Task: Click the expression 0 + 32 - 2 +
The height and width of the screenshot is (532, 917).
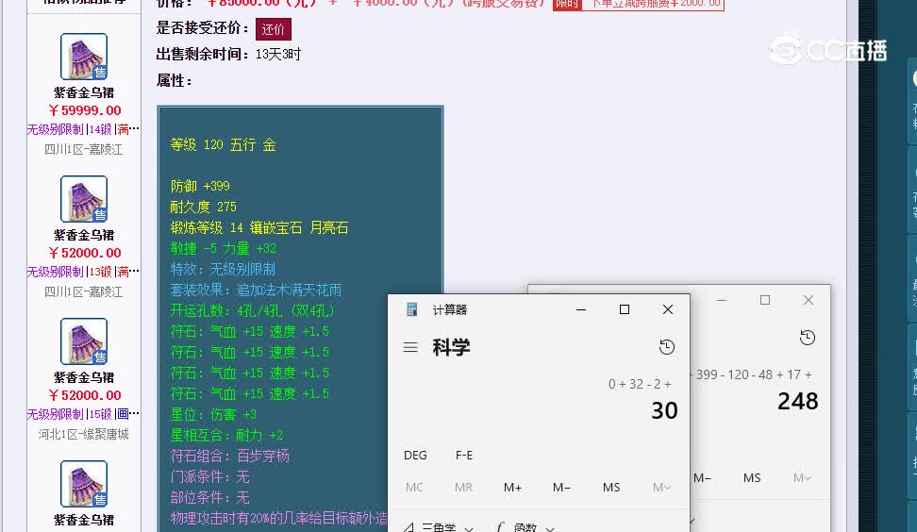Action: point(640,384)
